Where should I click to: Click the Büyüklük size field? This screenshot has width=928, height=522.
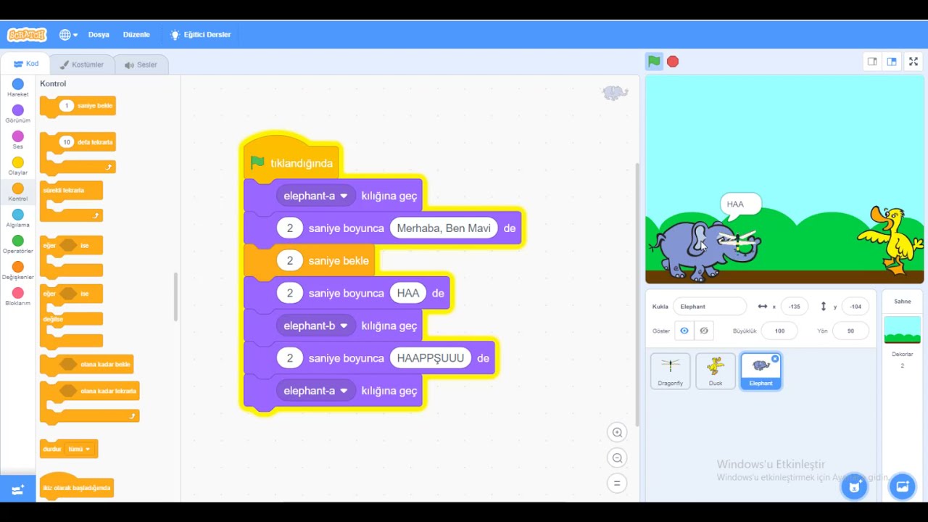(779, 331)
